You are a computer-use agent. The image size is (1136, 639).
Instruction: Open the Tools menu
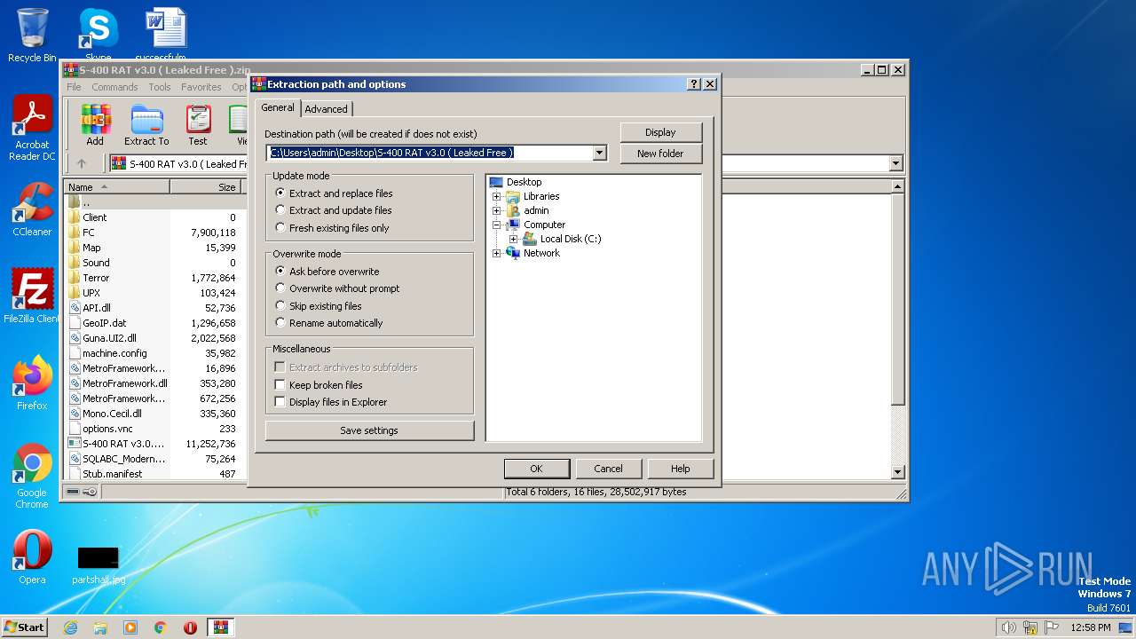(x=160, y=87)
